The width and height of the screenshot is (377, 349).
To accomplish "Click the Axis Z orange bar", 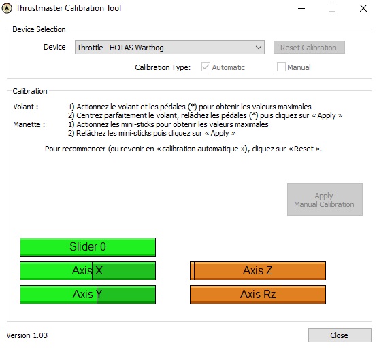I will tap(258, 270).
